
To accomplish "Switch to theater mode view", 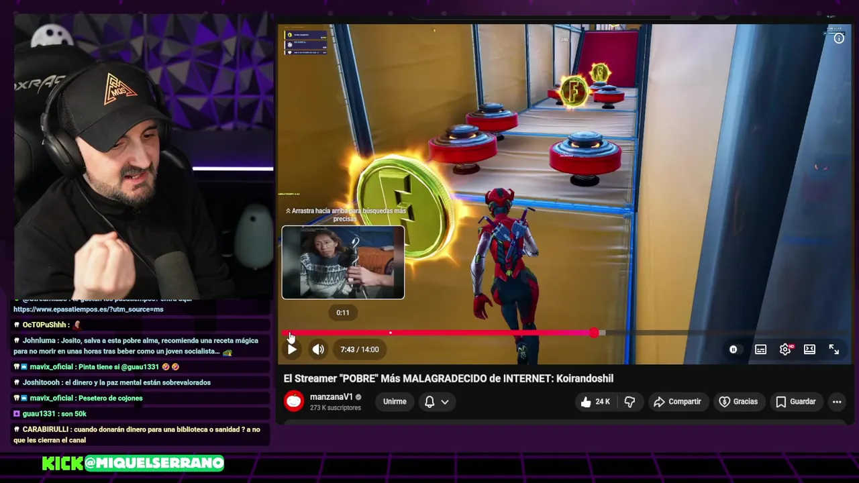I will [809, 350].
